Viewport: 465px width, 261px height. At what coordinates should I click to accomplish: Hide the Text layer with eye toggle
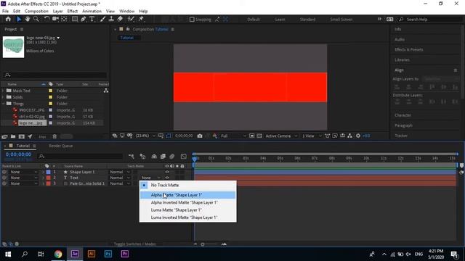[167, 178]
